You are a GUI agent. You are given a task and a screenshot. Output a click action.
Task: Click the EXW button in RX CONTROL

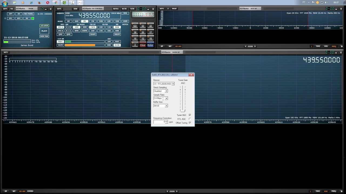tap(75, 9)
